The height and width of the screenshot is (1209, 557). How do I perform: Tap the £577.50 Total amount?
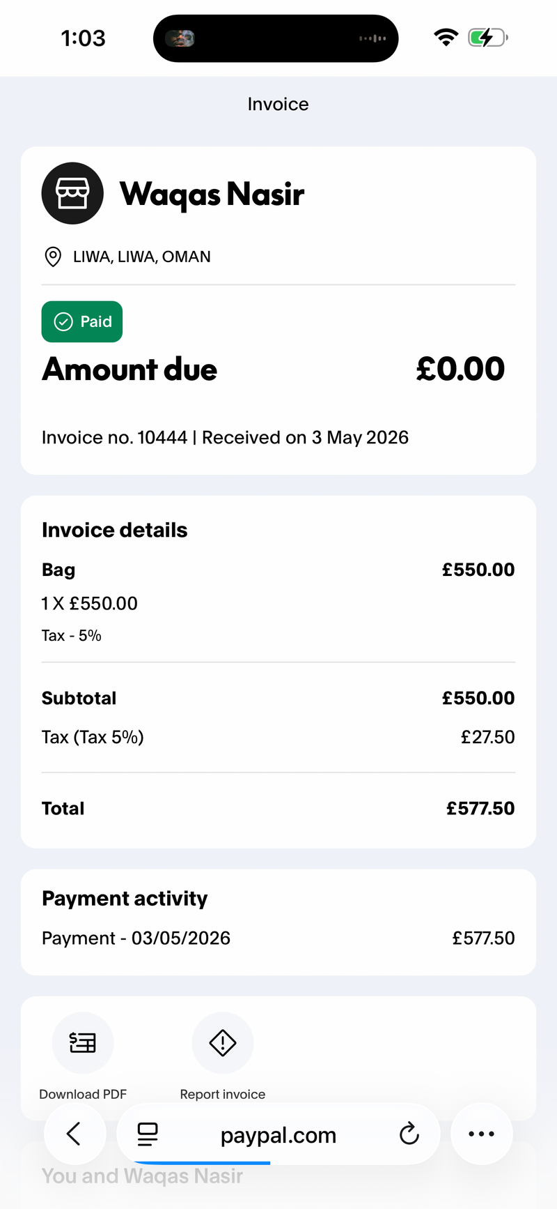pyautogui.click(x=480, y=808)
